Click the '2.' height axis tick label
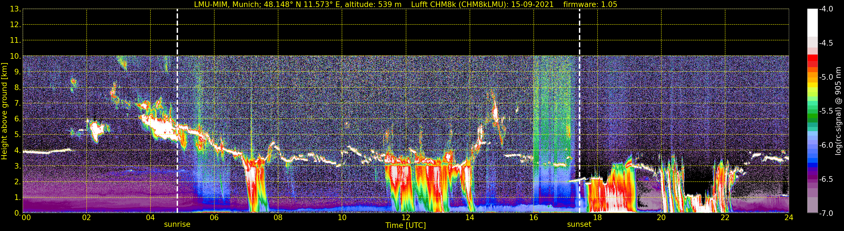Viewport: 844px width, 231px height. pos(17,182)
